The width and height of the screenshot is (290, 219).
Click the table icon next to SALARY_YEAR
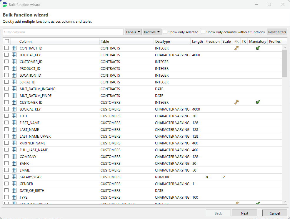[14, 177]
